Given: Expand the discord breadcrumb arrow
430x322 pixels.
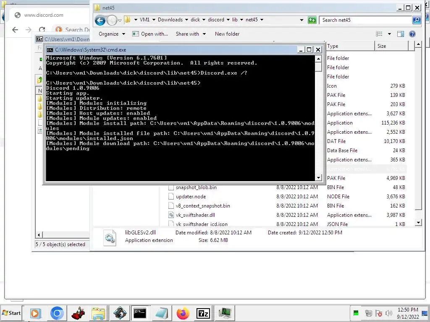Looking at the screenshot, I should (228, 20).
